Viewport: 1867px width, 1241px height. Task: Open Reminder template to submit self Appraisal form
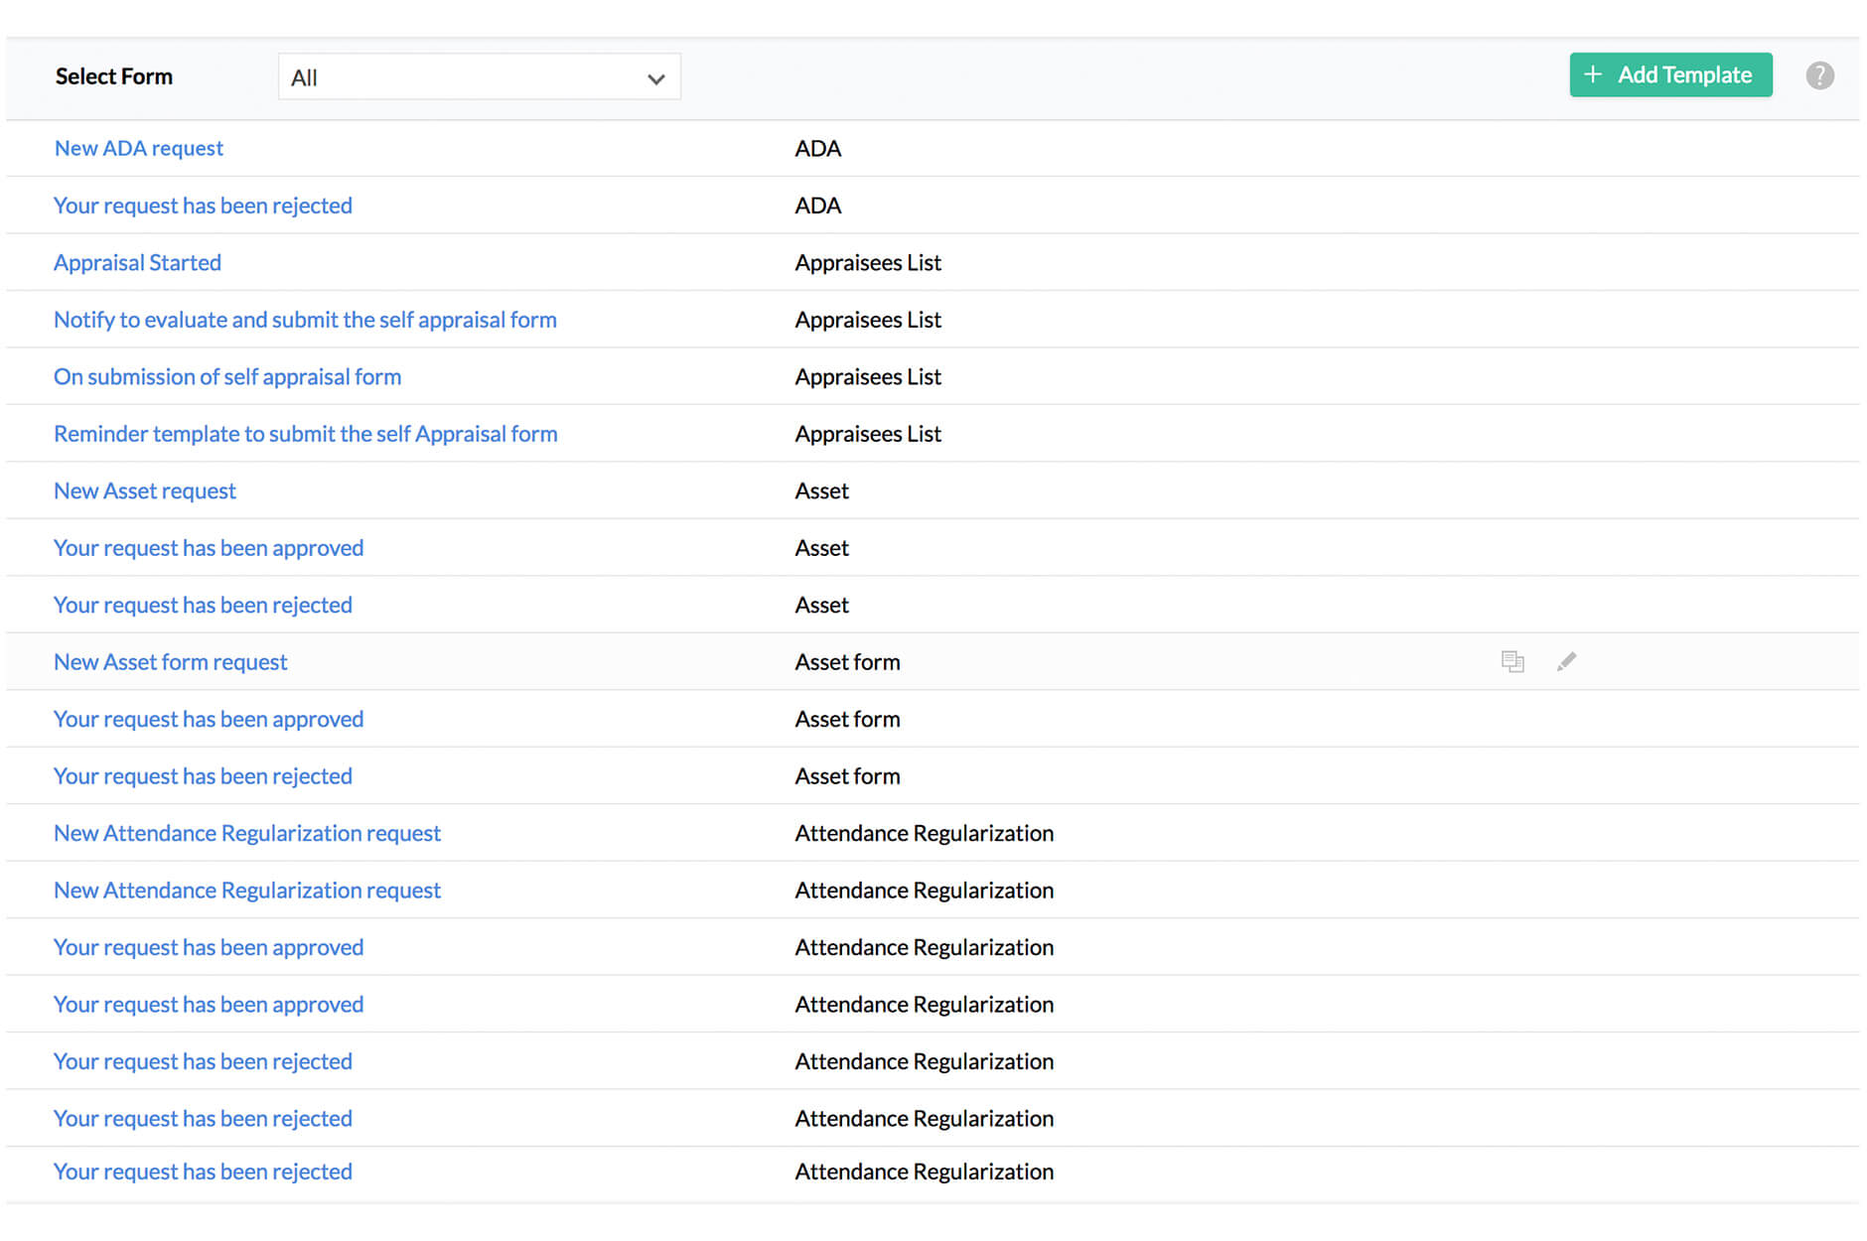pyautogui.click(x=305, y=433)
